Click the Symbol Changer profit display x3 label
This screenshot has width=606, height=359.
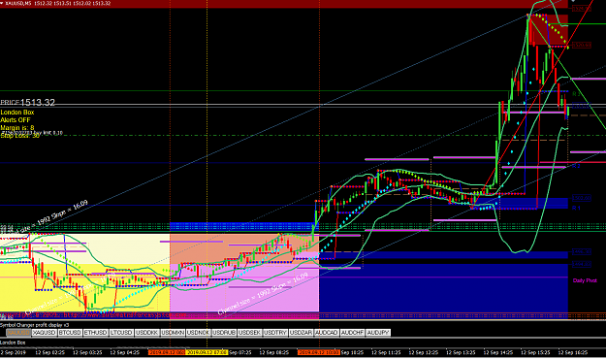[34, 325]
